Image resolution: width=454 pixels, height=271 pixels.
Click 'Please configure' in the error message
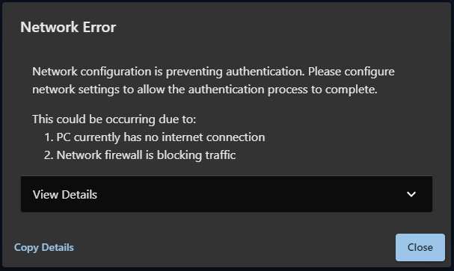coord(352,72)
